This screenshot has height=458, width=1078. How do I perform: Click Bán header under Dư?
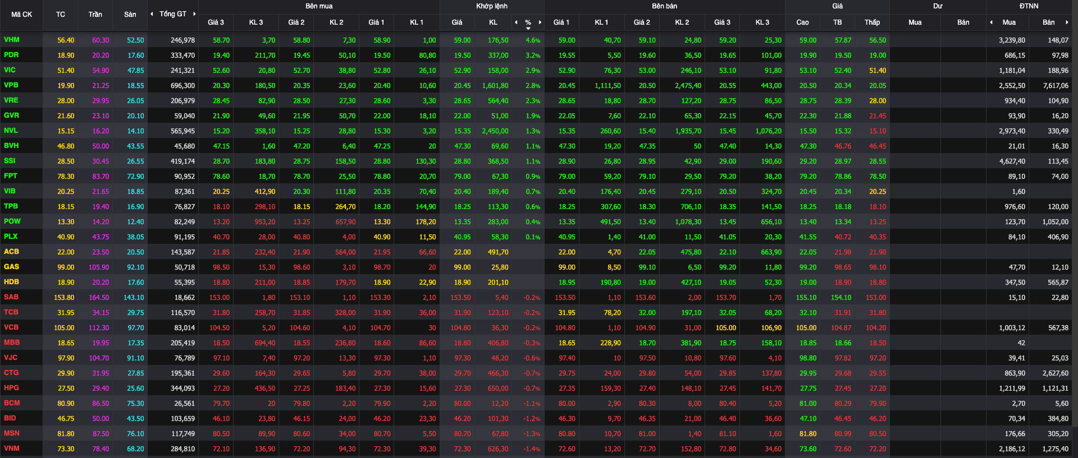tap(963, 22)
